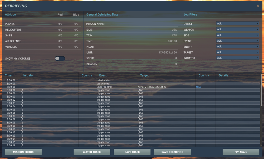Click the SHIPS attrition row label
The height and width of the screenshot is (159, 264).
pos(9,35)
